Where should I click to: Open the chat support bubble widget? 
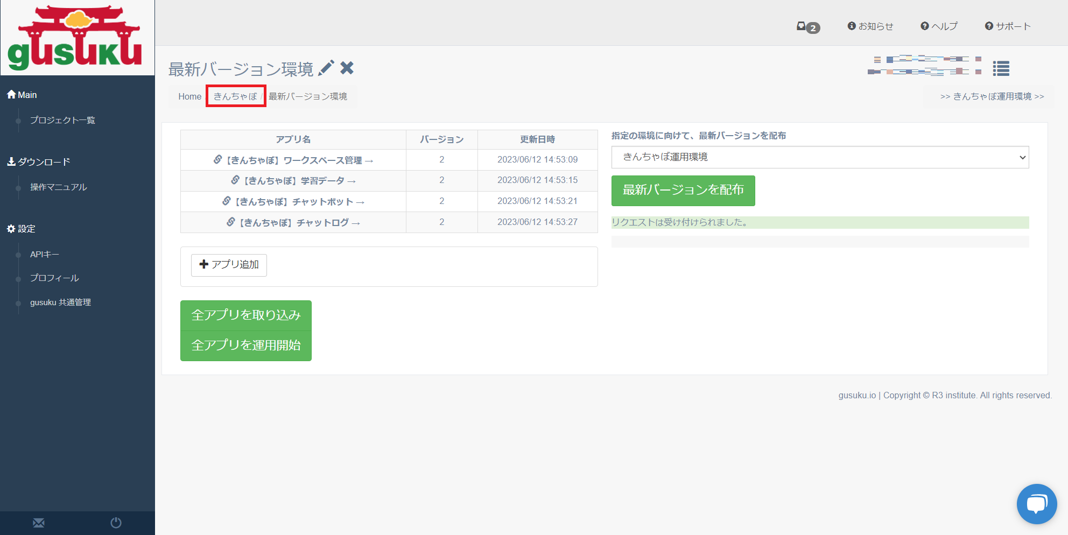[1036, 504]
